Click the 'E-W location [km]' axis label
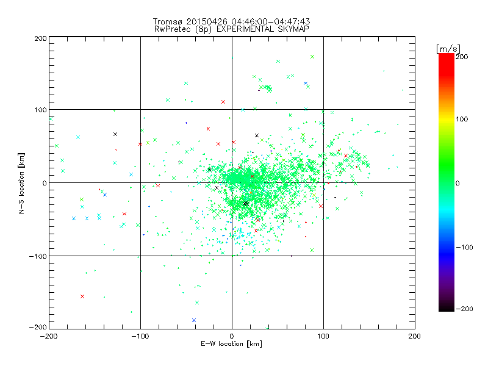 (x=231, y=344)
